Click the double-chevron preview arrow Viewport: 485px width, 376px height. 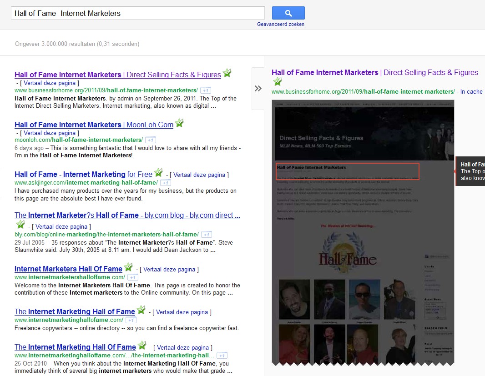(258, 89)
